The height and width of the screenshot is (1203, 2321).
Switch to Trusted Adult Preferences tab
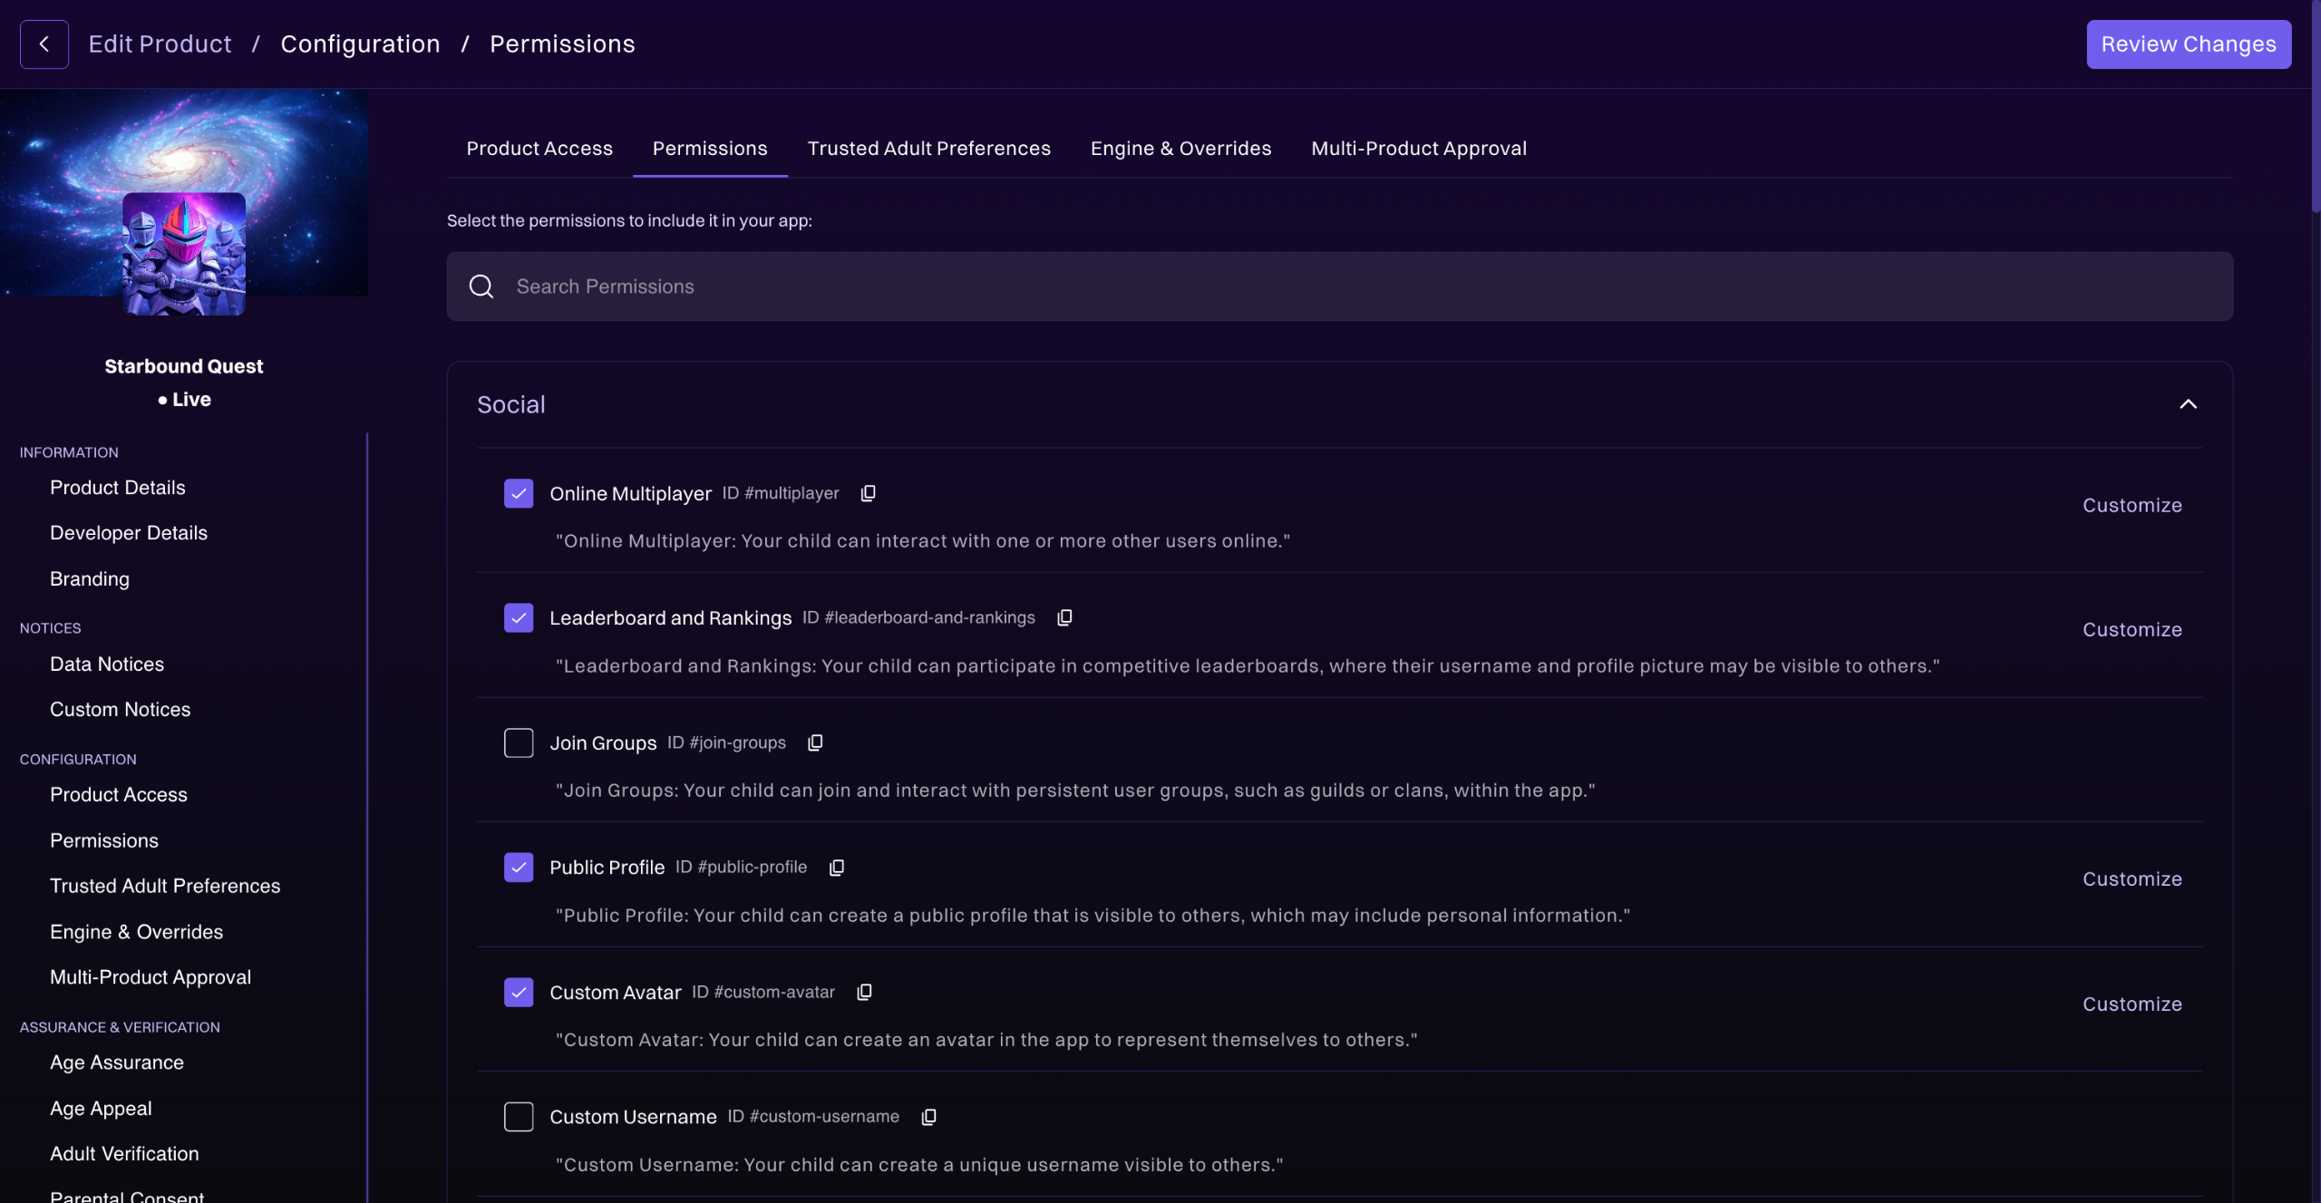(928, 149)
